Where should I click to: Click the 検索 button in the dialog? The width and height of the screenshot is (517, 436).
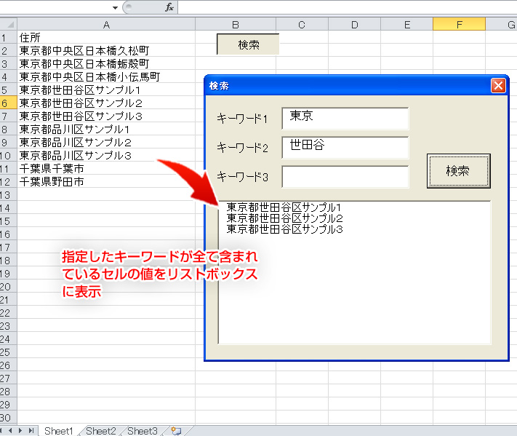[x=458, y=171]
